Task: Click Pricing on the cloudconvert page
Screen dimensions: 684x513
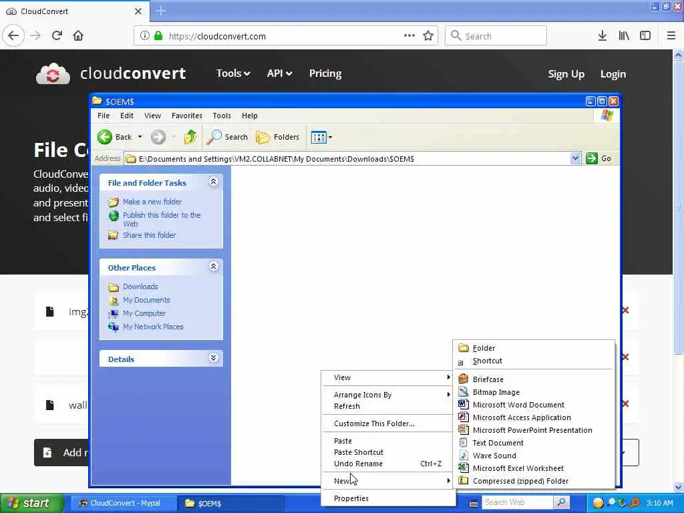Action: pos(325,73)
